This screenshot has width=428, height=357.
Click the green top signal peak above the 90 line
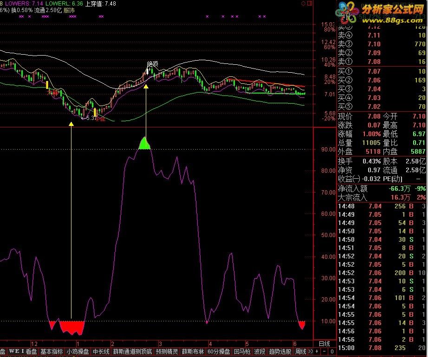tap(144, 144)
